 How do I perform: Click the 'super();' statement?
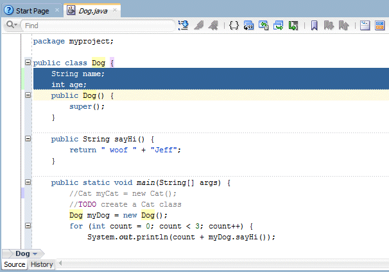point(87,107)
